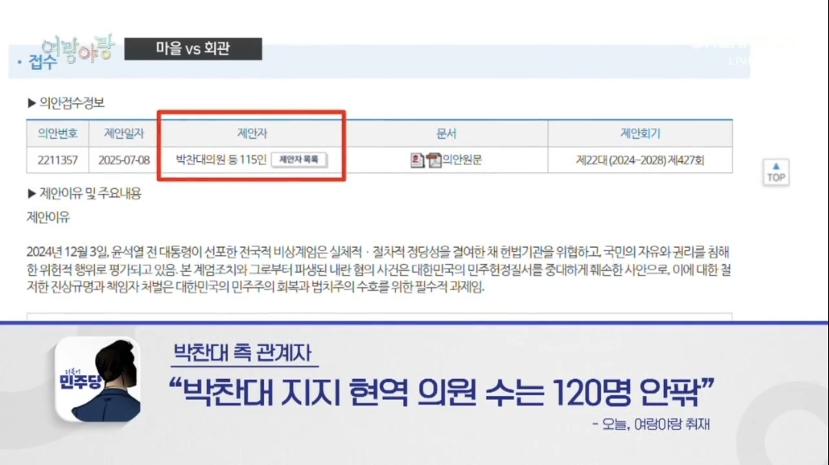Screen dimensions: 829x465
Task: Click the 더불어민주당 app icon
Action: [97, 378]
